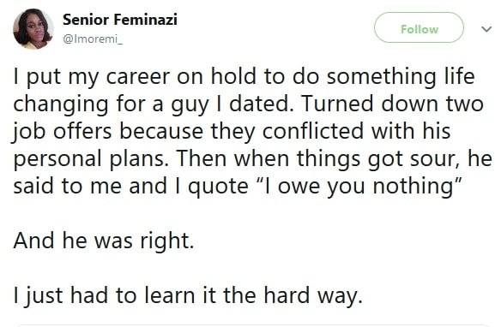
Task: Expand the tweet options chevron menu
Action: click(486, 29)
